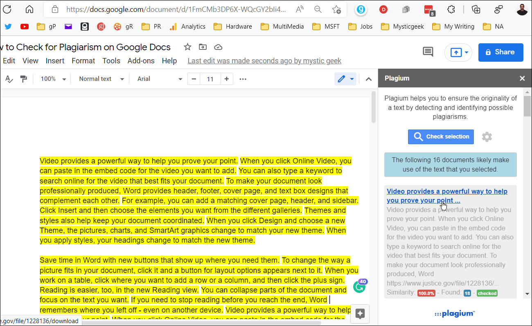Open the Format menu
Screen dimensions: 532x326
[83, 61]
